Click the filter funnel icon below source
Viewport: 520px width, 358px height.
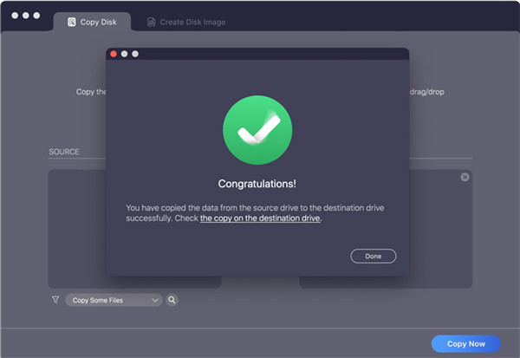point(55,300)
